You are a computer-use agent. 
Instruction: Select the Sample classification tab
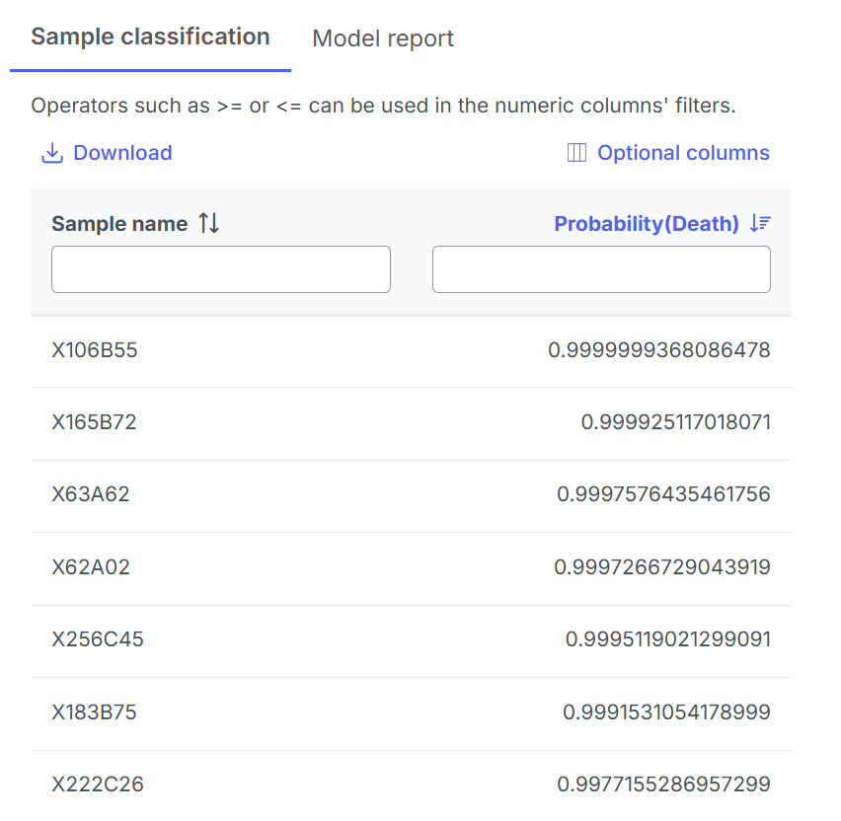(150, 37)
